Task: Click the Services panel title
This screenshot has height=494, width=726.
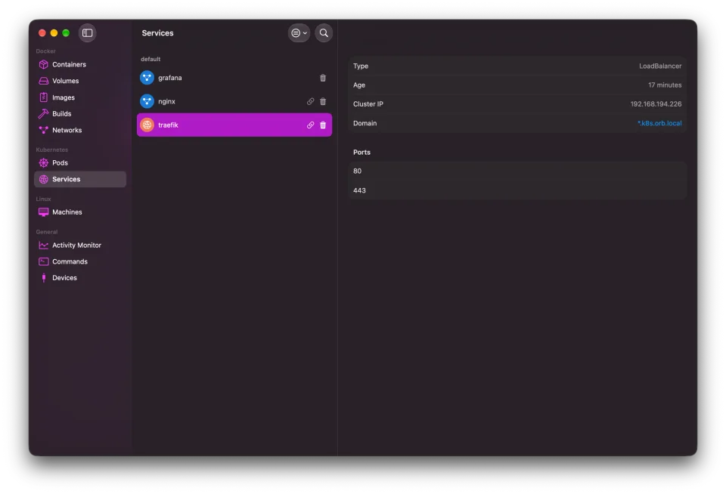Action: [157, 33]
